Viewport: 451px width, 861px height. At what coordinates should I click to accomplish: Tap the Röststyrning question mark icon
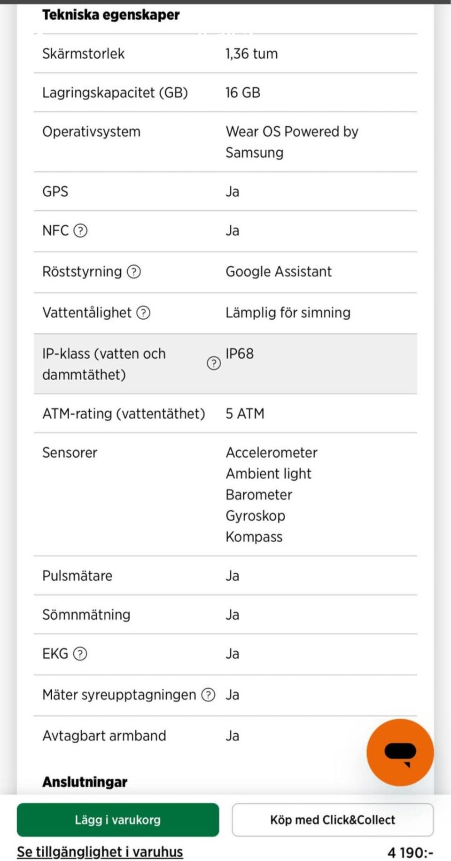pyautogui.click(x=134, y=271)
